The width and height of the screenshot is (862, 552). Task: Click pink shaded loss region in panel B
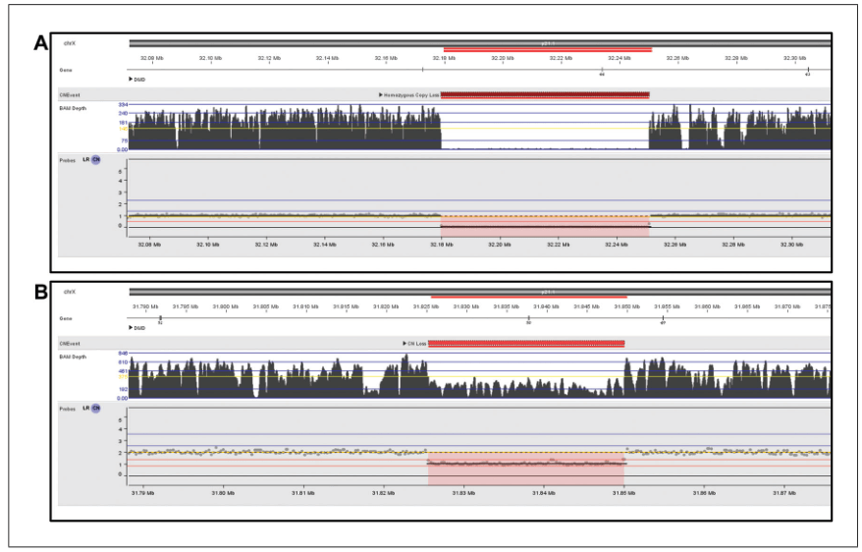pyautogui.click(x=526, y=469)
